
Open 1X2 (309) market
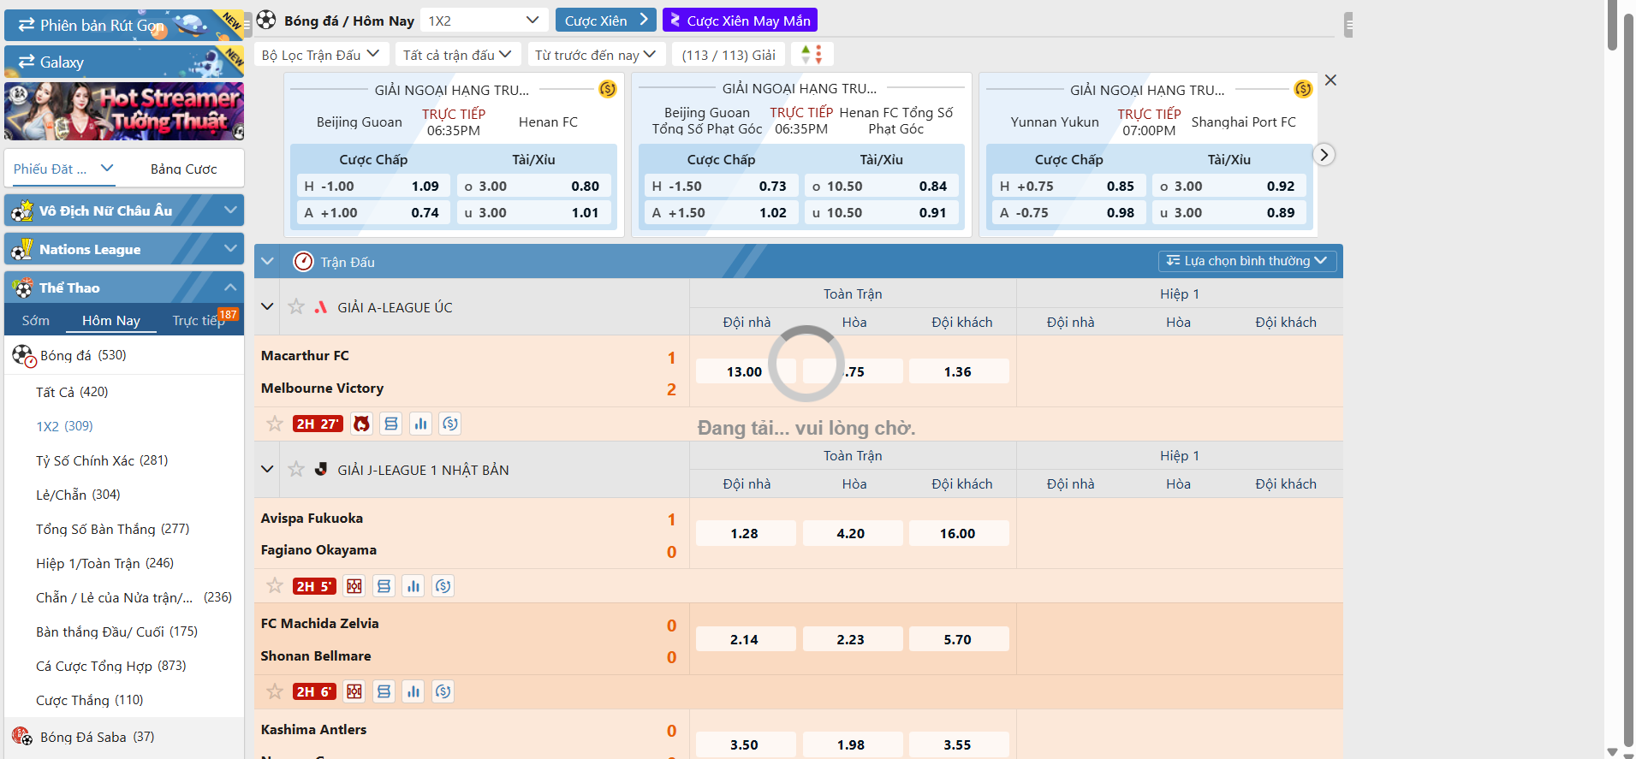64,426
